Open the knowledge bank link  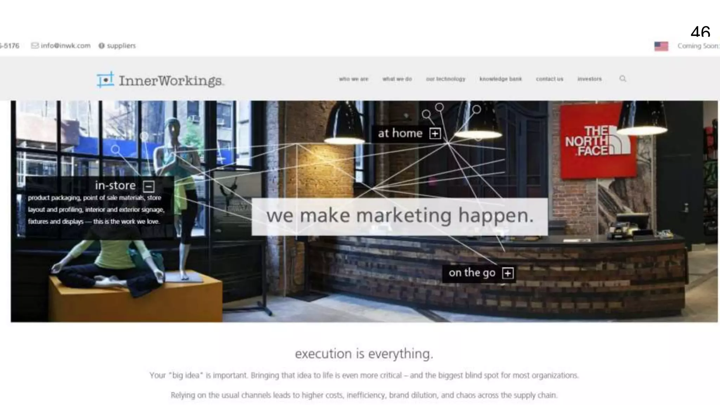point(500,79)
